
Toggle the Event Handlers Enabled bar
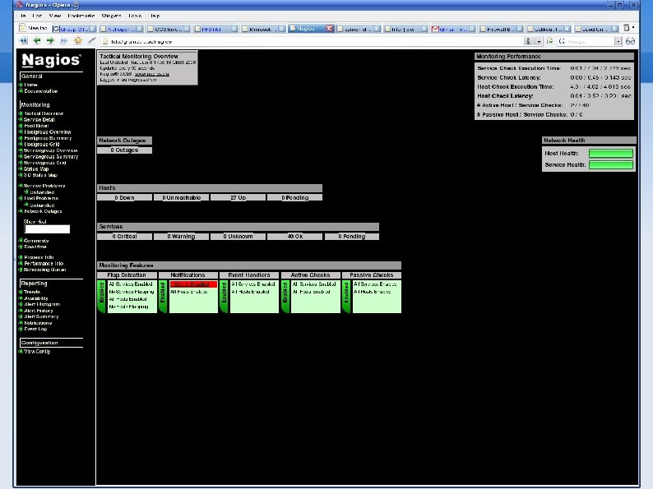224,297
